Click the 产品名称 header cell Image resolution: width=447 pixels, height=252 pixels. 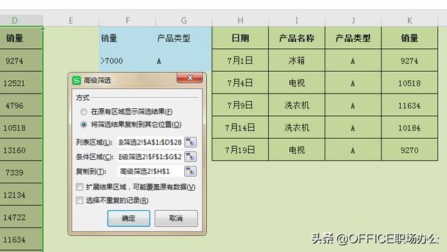pos(297,38)
